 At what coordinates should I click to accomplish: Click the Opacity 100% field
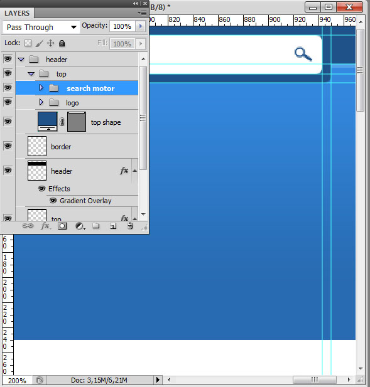pyautogui.click(x=122, y=26)
